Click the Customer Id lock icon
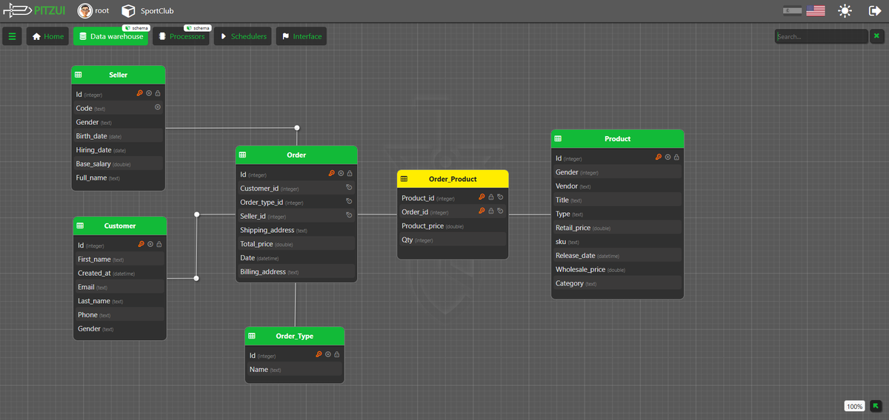Screen dimensions: 889x420 (x=159, y=244)
